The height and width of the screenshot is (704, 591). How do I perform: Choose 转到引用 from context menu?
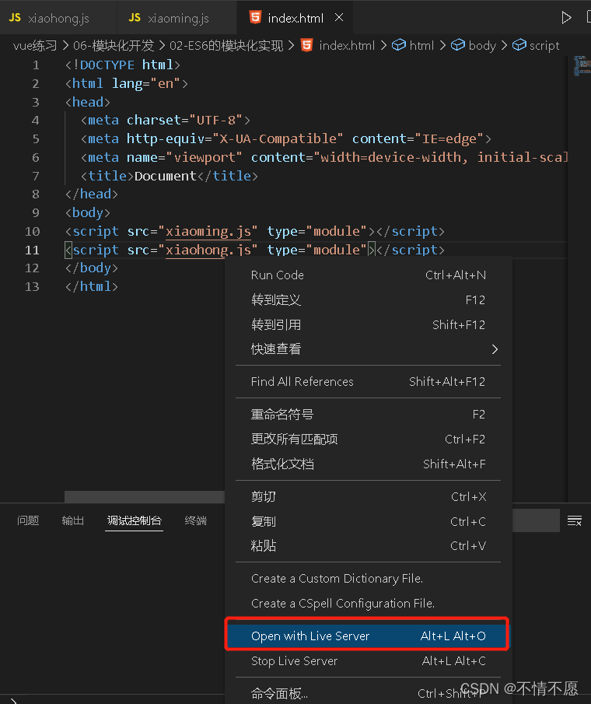[x=368, y=324]
